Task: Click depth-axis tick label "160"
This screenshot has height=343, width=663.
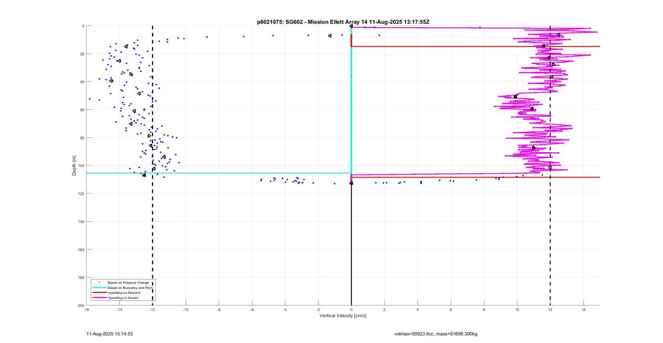Action: [x=81, y=249]
